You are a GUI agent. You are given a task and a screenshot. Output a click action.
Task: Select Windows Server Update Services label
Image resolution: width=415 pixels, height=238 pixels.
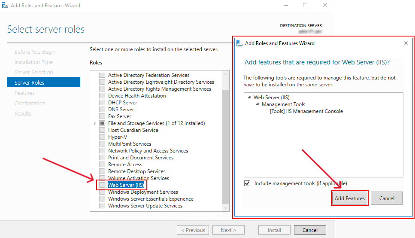[145, 206]
